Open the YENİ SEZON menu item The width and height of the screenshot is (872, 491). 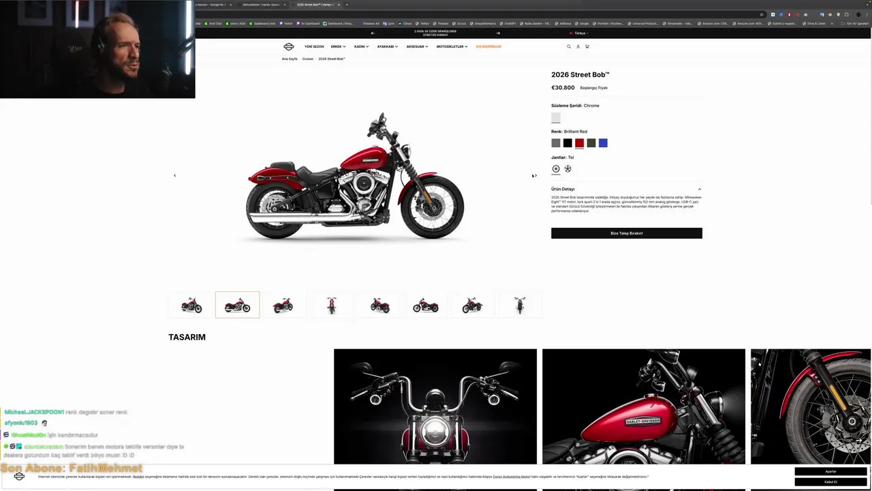[x=314, y=46]
